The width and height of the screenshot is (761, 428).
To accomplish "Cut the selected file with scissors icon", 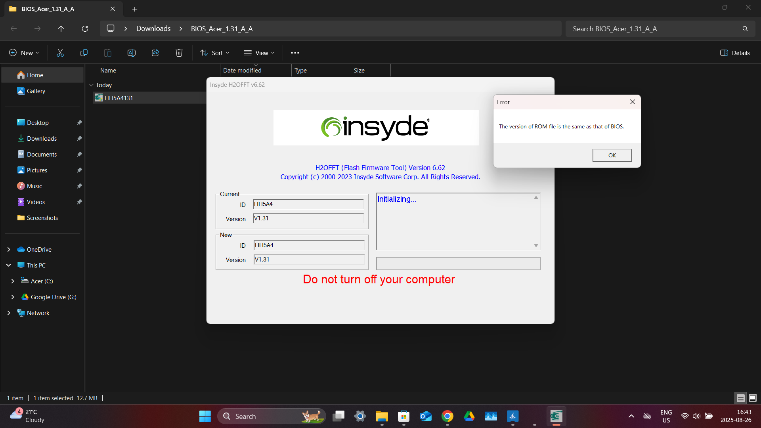I will point(60,53).
